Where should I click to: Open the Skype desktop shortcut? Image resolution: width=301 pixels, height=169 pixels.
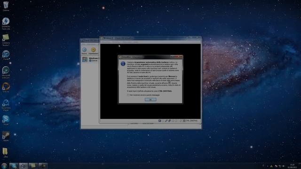click(x=6, y=120)
